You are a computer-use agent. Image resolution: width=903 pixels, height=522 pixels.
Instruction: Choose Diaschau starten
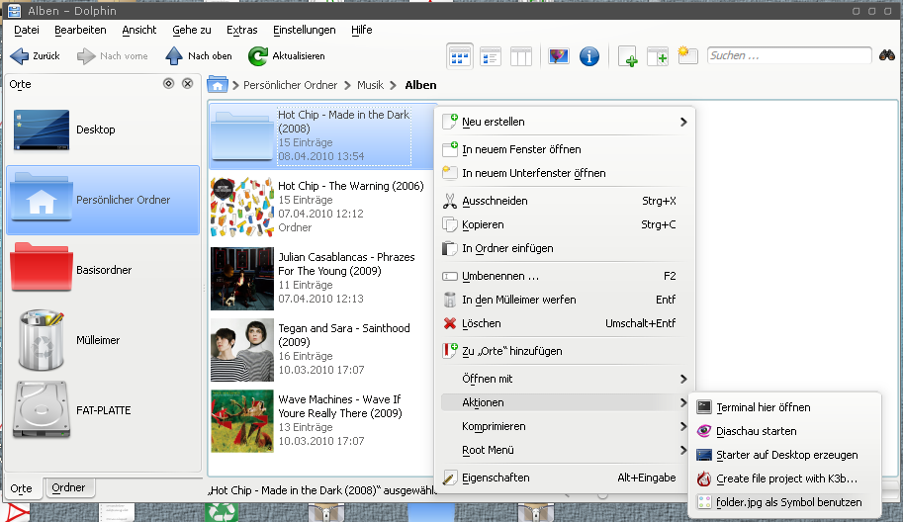(785, 431)
